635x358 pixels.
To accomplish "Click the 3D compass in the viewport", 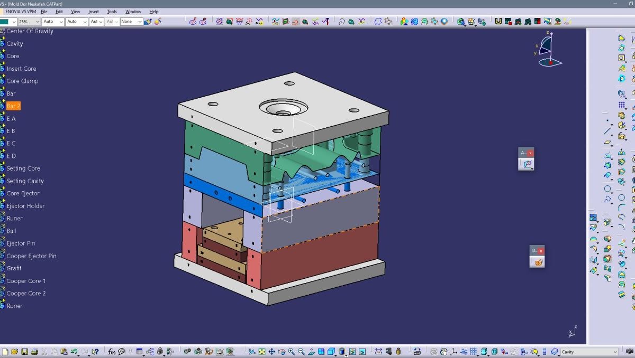I will (x=549, y=50).
